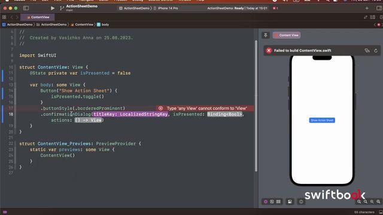This screenshot has width=383, height=215.
Task: Zoom preview to 100 percent
Action: click(366, 202)
